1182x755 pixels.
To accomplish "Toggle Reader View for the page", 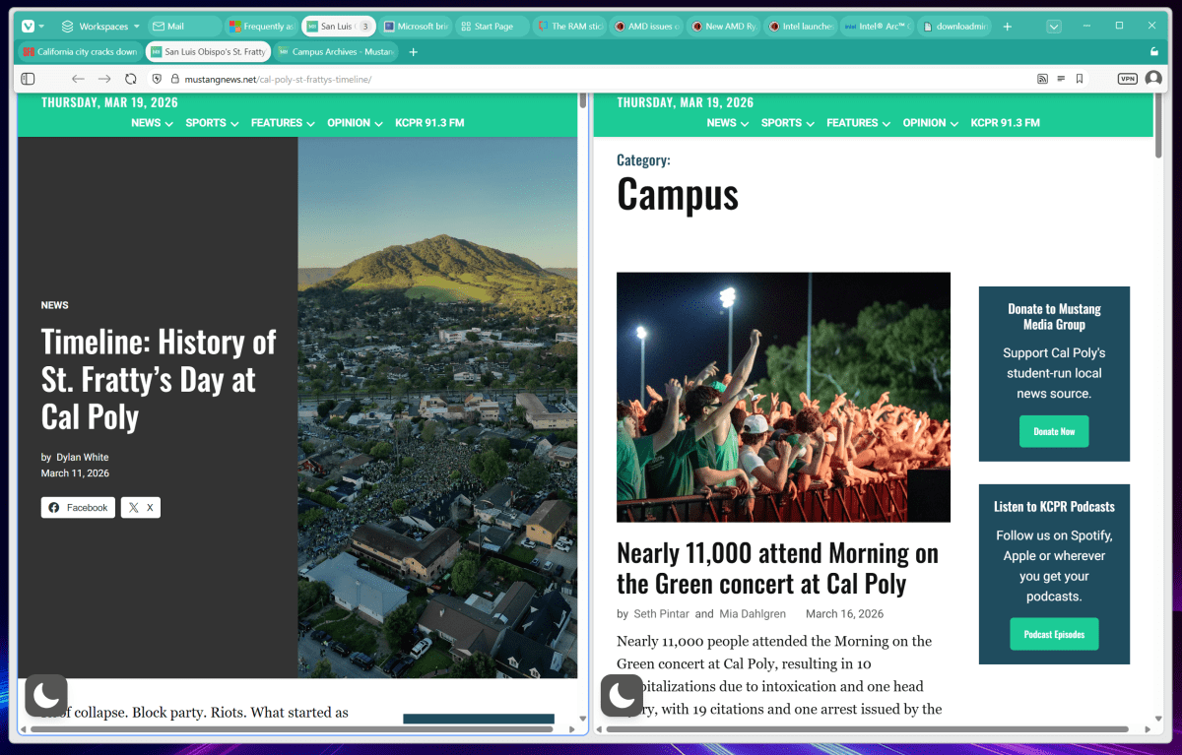I will coord(1061,79).
